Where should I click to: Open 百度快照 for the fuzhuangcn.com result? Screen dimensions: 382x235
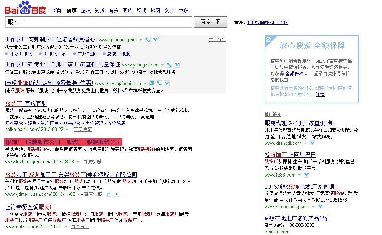92,162
